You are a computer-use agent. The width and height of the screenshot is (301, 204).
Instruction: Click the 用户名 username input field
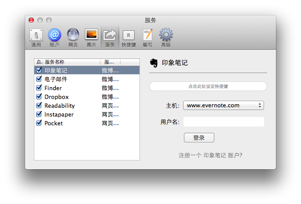tap(224, 122)
